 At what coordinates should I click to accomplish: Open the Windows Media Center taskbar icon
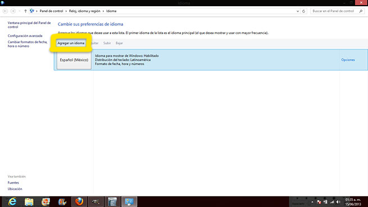tap(62, 202)
